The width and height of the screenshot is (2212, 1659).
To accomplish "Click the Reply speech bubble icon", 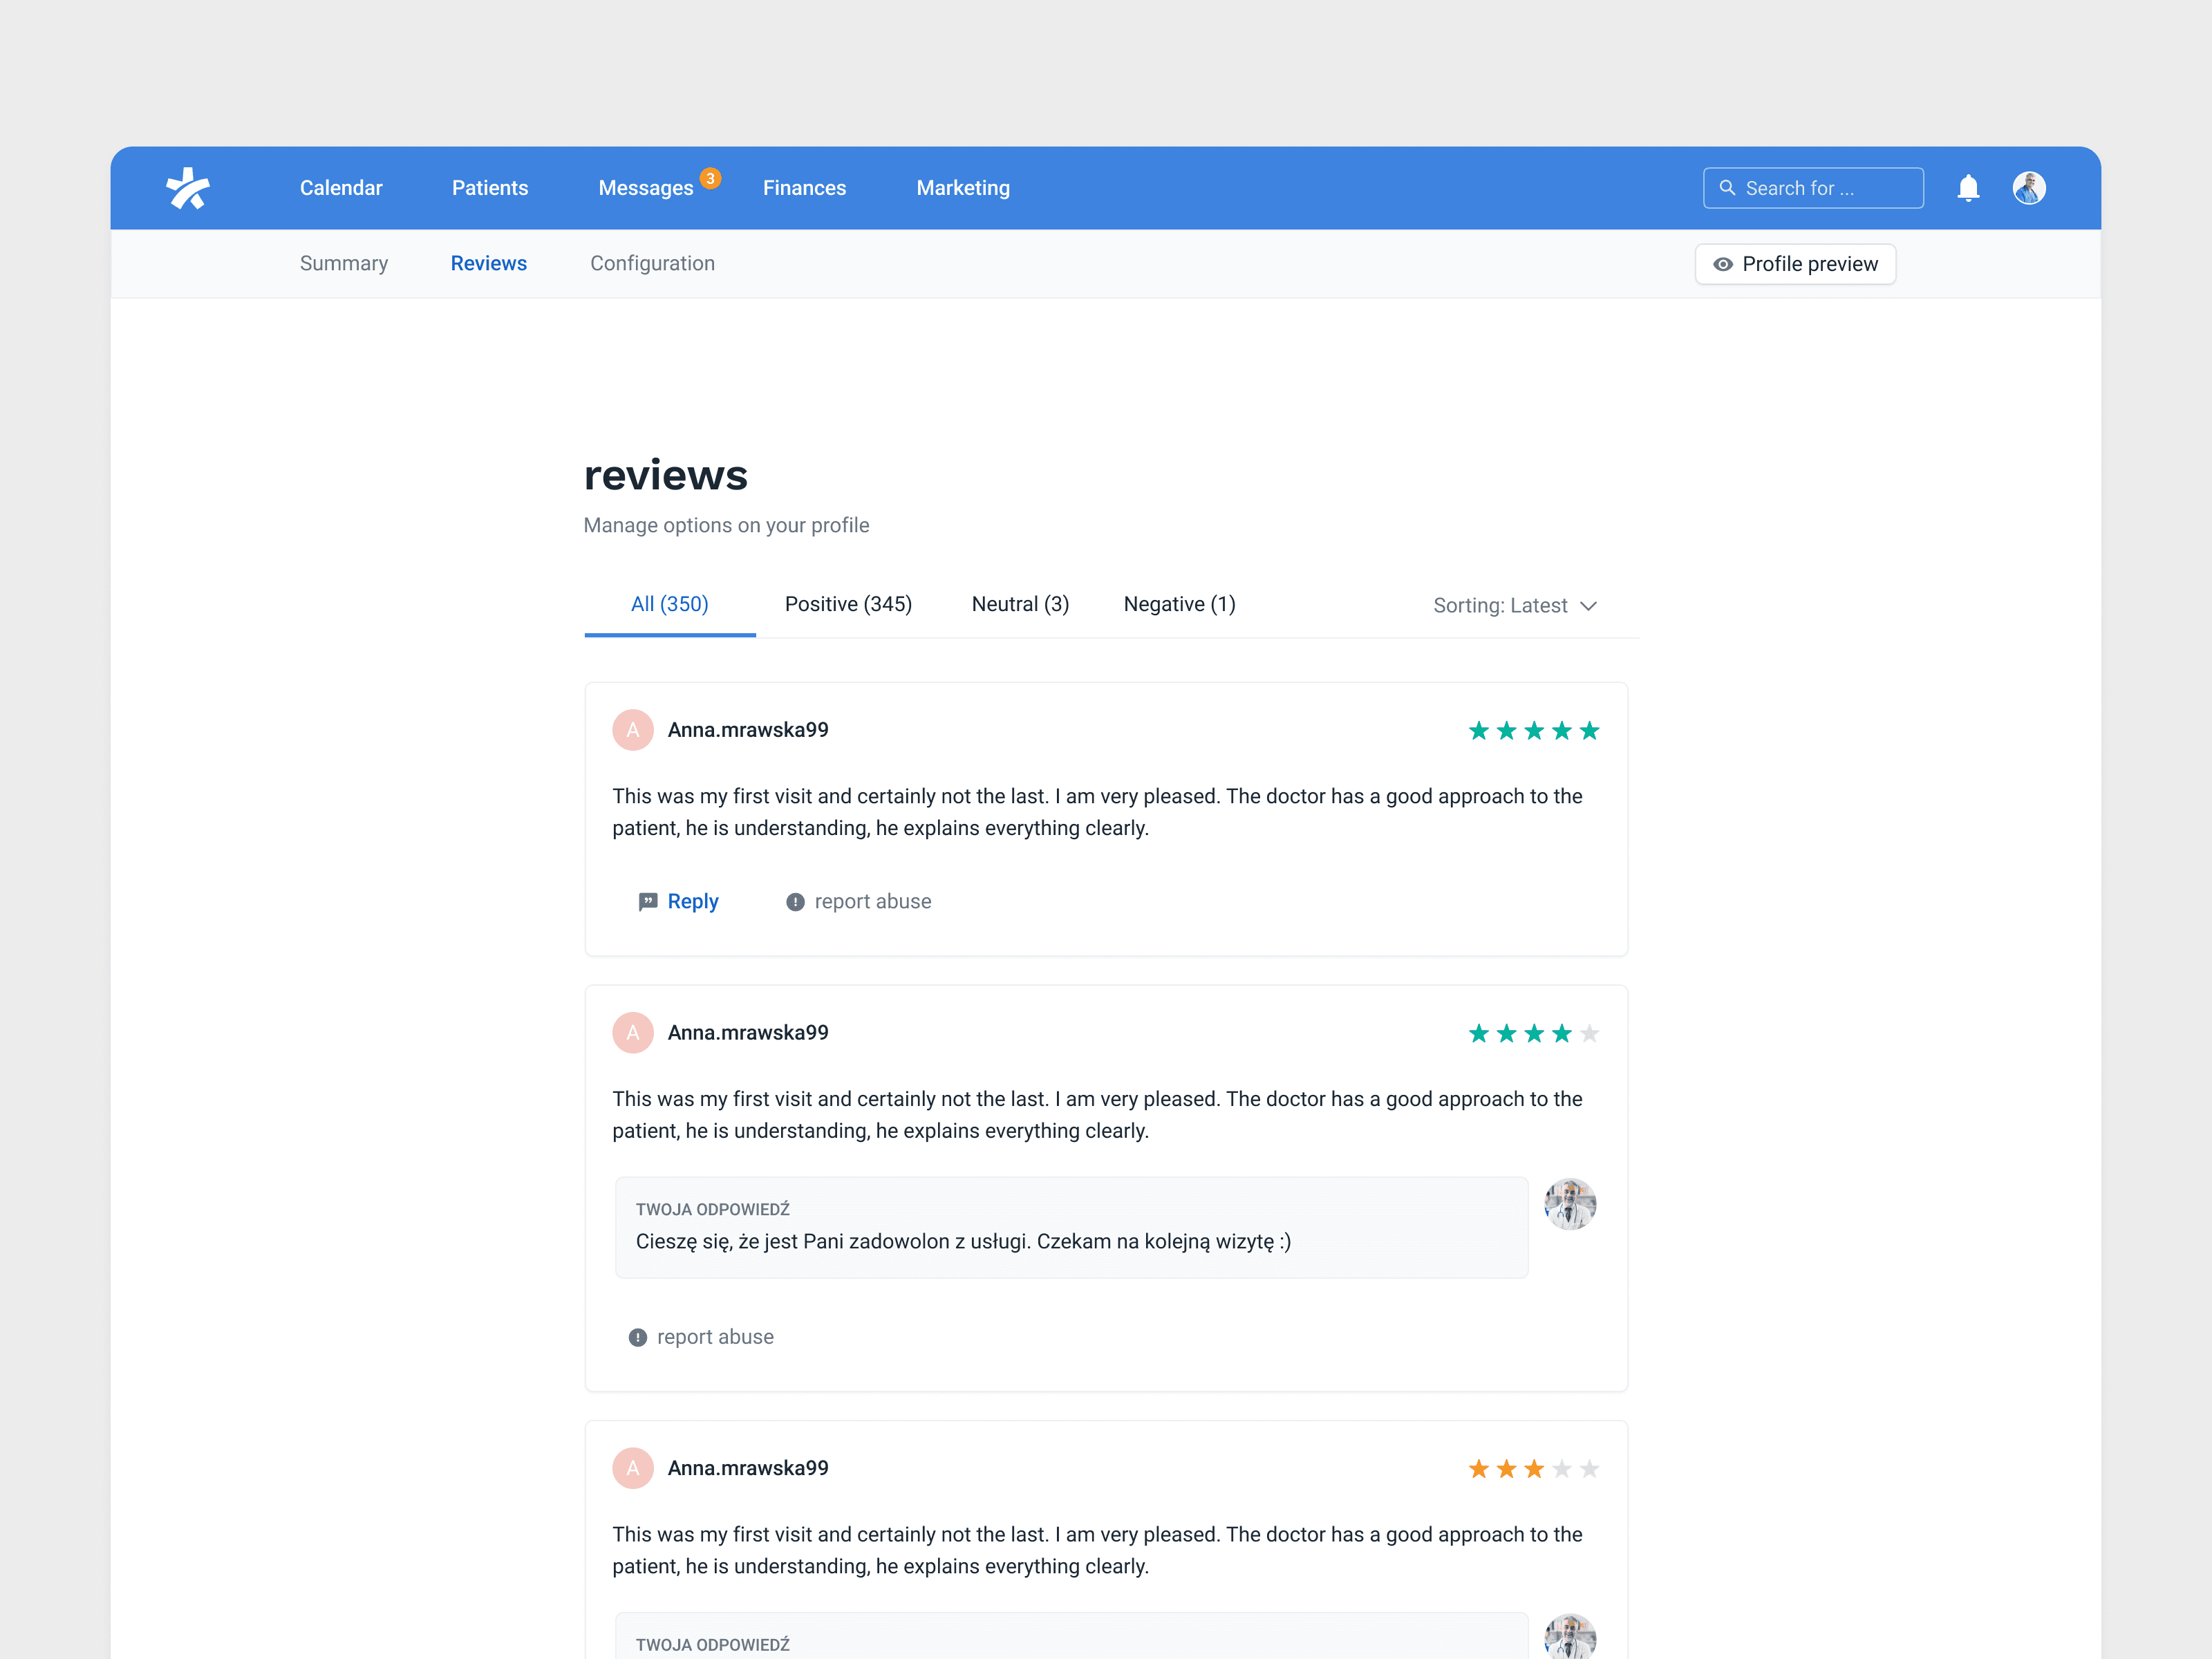I will [648, 902].
